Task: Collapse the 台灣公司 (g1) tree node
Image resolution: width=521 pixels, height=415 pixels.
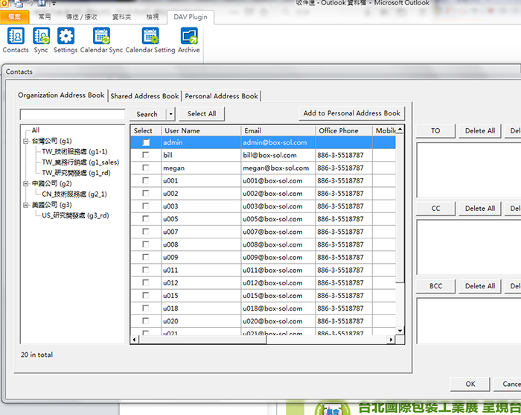Action: coord(25,141)
